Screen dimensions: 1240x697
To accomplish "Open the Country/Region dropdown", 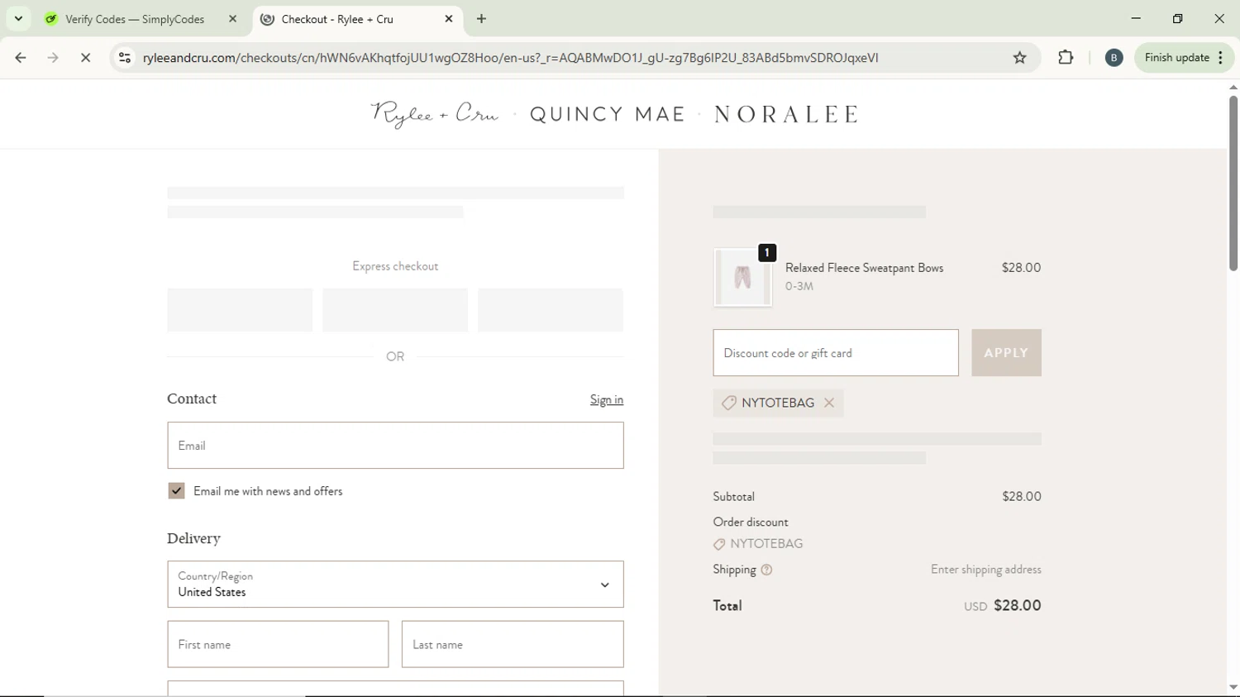I will (x=395, y=585).
